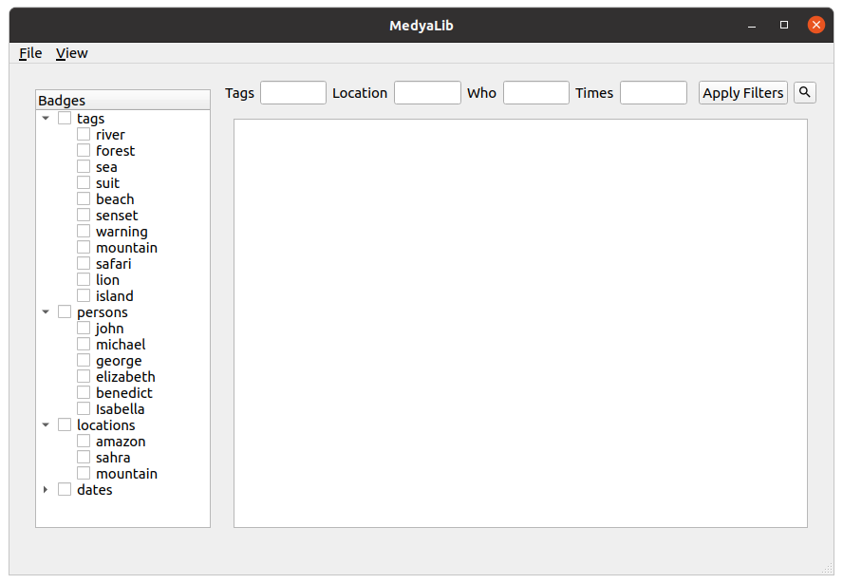
Task: Select the 'river' tree label
Action: click(x=110, y=135)
